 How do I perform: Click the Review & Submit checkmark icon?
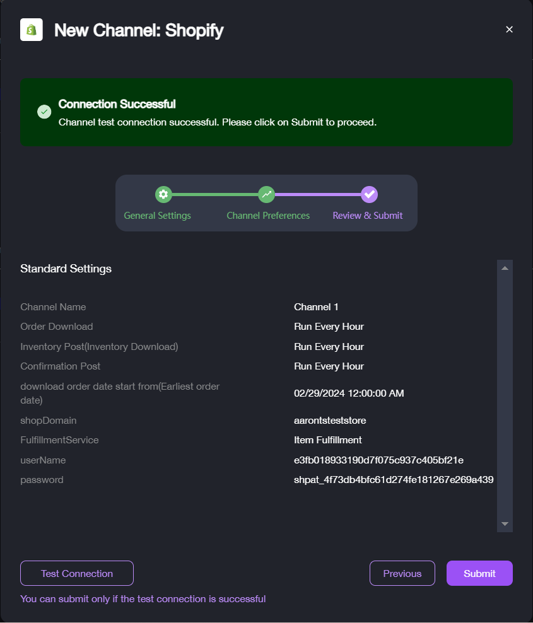coord(369,194)
